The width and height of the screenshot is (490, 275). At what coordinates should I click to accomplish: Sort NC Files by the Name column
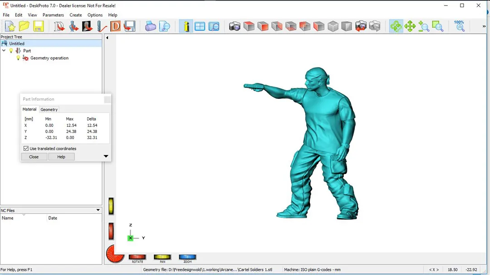(24, 218)
